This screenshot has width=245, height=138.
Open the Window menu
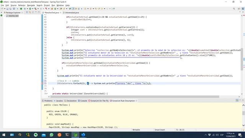click(60, 5)
